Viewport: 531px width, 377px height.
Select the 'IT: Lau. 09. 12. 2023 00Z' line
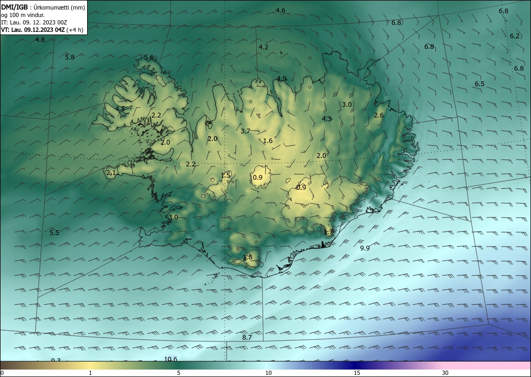34,22
